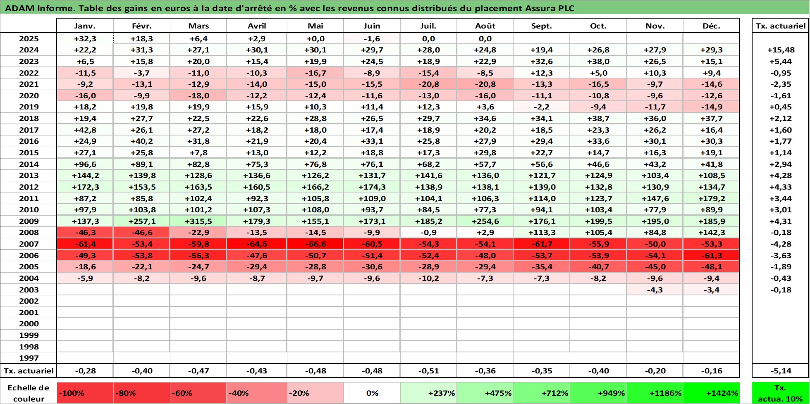
Task: Select cell +257,1 in February 2009
Action: (x=142, y=221)
